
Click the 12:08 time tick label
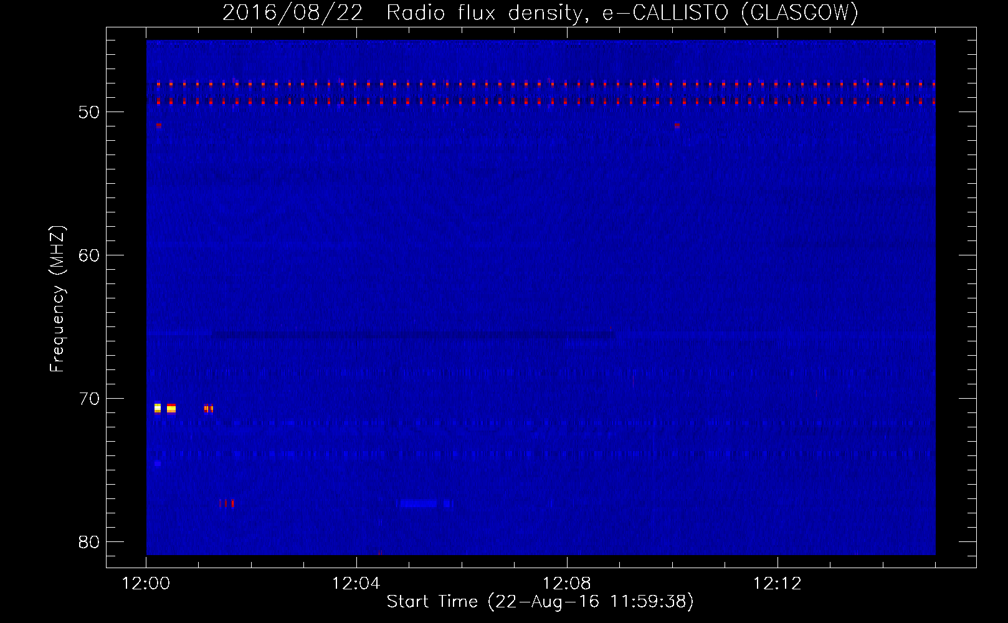567,584
